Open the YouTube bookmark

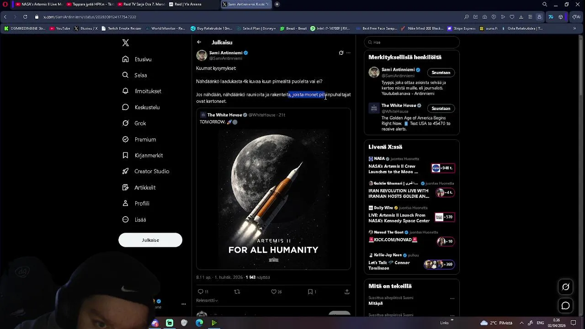click(x=60, y=28)
